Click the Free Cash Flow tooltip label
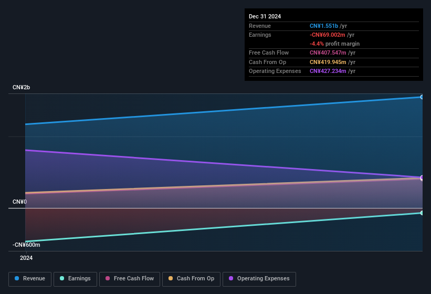The image size is (431, 294). coord(269,52)
